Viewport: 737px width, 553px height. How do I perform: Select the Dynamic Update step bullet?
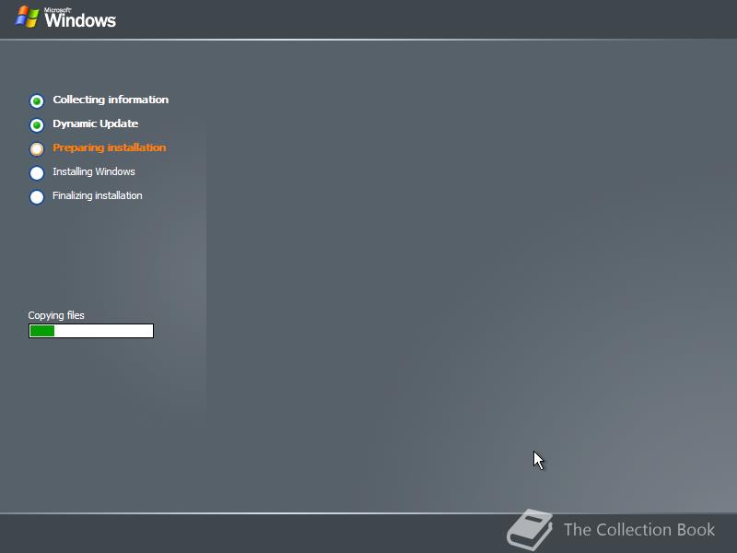37,124
